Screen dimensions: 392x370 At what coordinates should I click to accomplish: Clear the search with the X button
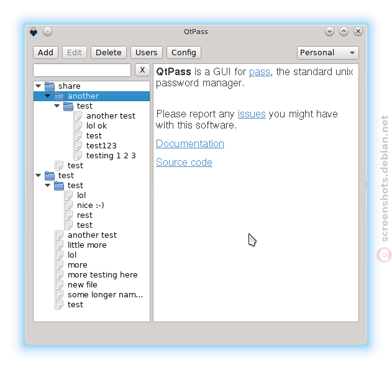click(x=142, y=70)
